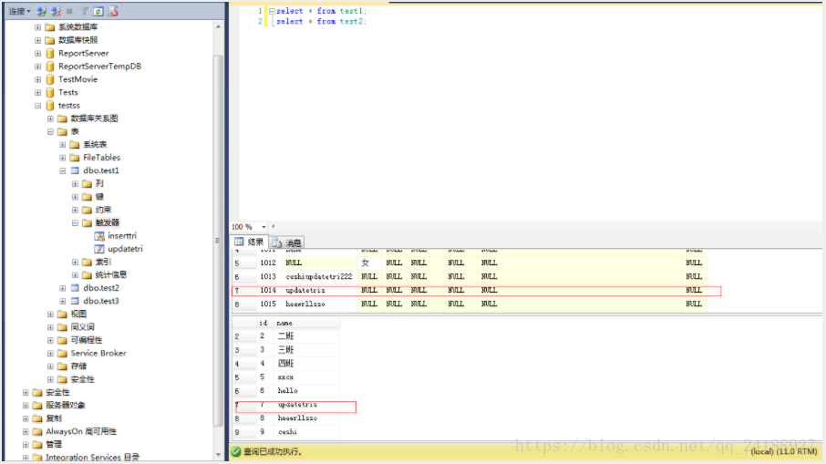Click the disconnect server toolbar icon
This screenshot has height=464, width=826.
coord(56,11)
